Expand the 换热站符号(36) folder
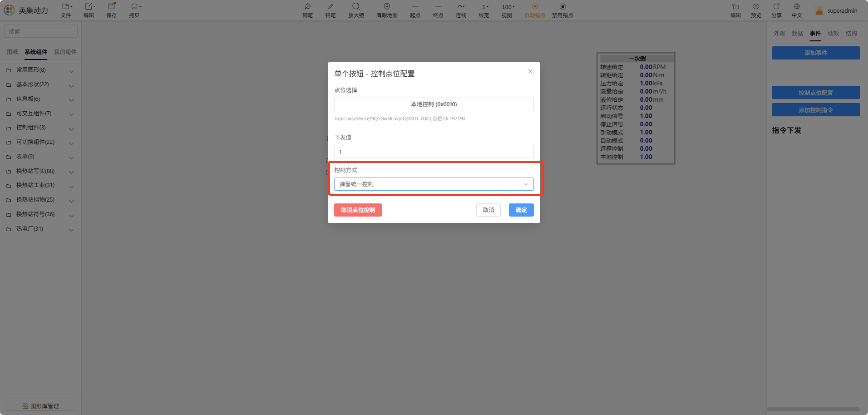This screenshot has height=415, width=868. point(40,214)
